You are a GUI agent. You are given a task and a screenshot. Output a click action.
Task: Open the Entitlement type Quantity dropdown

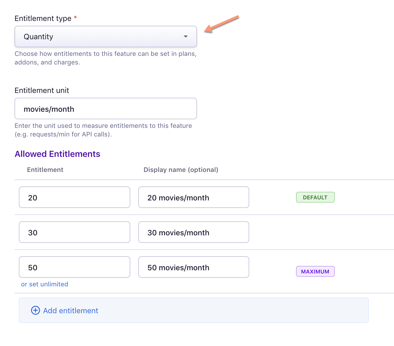(x=105, y=37)
